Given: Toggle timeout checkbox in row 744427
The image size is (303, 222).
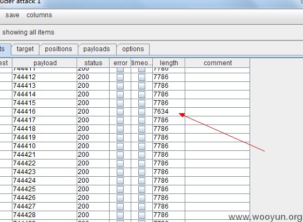Looking at the screenshot, I should pyautogui.click(x=142, y=206).
